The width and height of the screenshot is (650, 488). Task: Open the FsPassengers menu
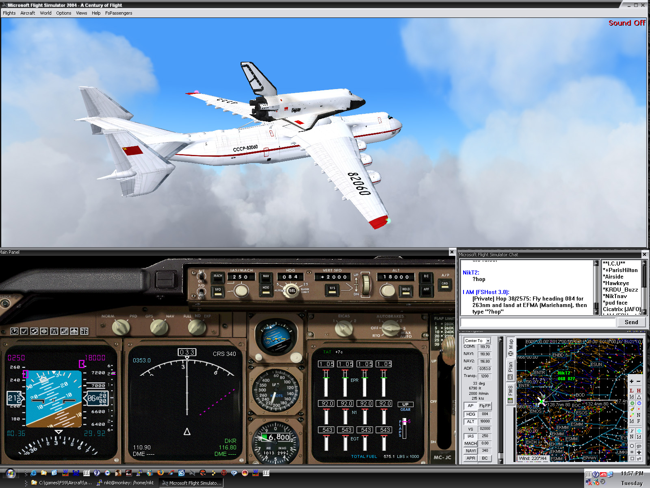coord(119,13)
